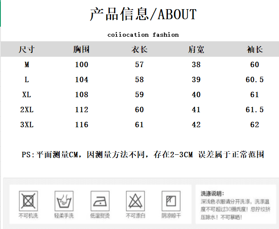The width and height of the screenshot is (279, 229).
Task: Select the XL size row label
Action: coord(27,95)
